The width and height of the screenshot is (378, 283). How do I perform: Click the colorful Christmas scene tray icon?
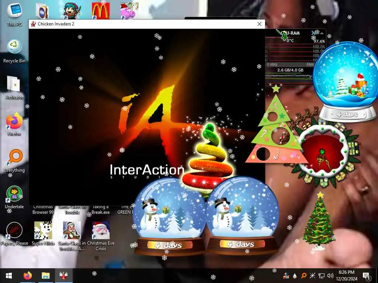(x=286, y=276)
